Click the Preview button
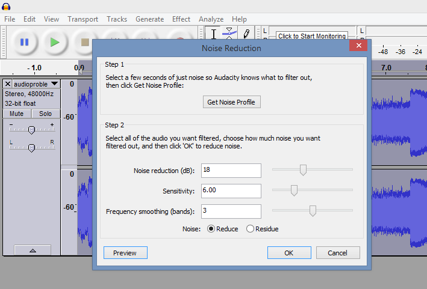 pos(125,253)
